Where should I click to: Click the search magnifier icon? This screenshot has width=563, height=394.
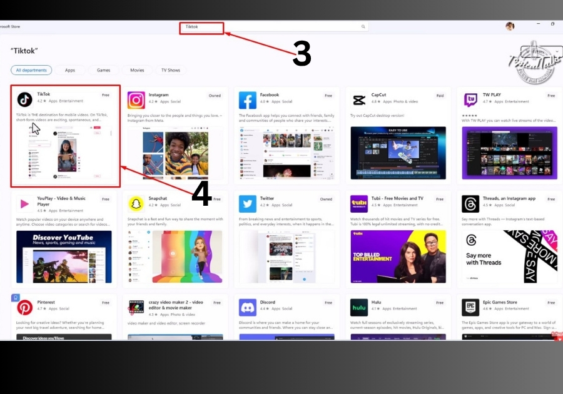[x=363, y=26]
